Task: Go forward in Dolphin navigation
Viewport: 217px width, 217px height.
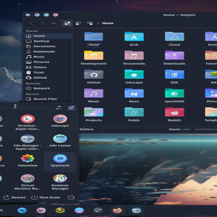Action: click(x=43, y=23)
